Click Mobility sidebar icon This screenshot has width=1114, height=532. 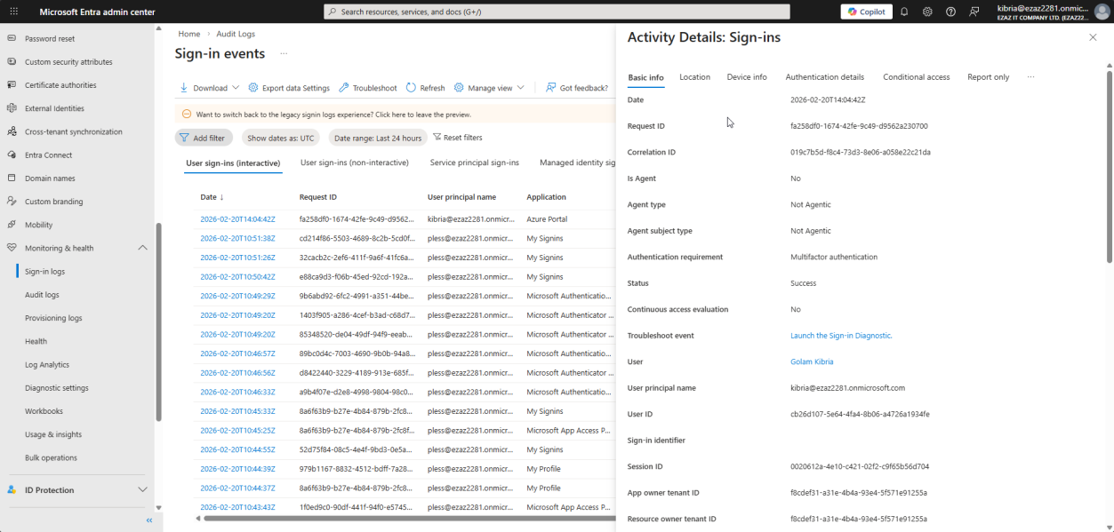(12, 225)
